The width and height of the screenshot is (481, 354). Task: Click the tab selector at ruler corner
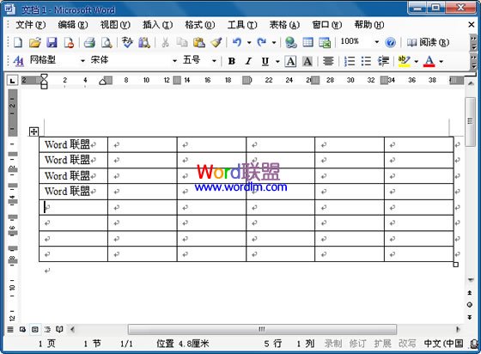point(12,81)
